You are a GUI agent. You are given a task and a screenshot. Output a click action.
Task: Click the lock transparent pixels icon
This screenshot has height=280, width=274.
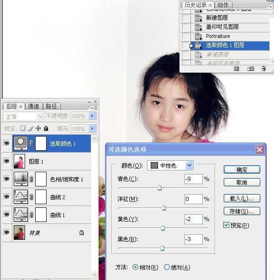pos(22,129)
